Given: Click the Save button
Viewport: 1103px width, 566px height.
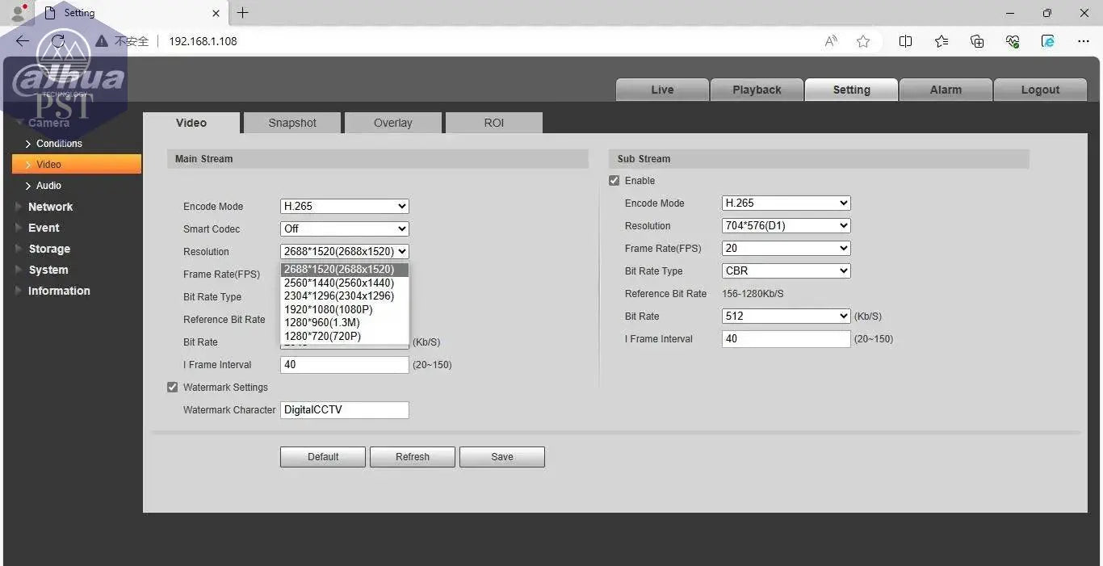Looking at the screenshot, I should pyautogui.click(x=501, y=457).
